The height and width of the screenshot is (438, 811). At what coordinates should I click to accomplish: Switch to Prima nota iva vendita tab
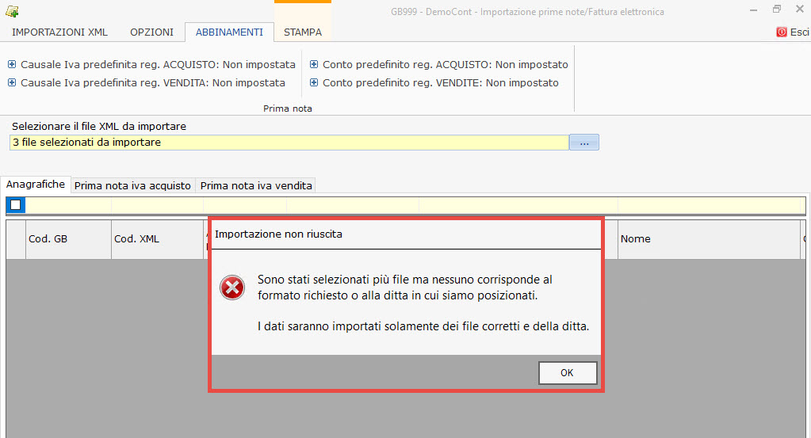pyautogui.click(x=256, y=186)
